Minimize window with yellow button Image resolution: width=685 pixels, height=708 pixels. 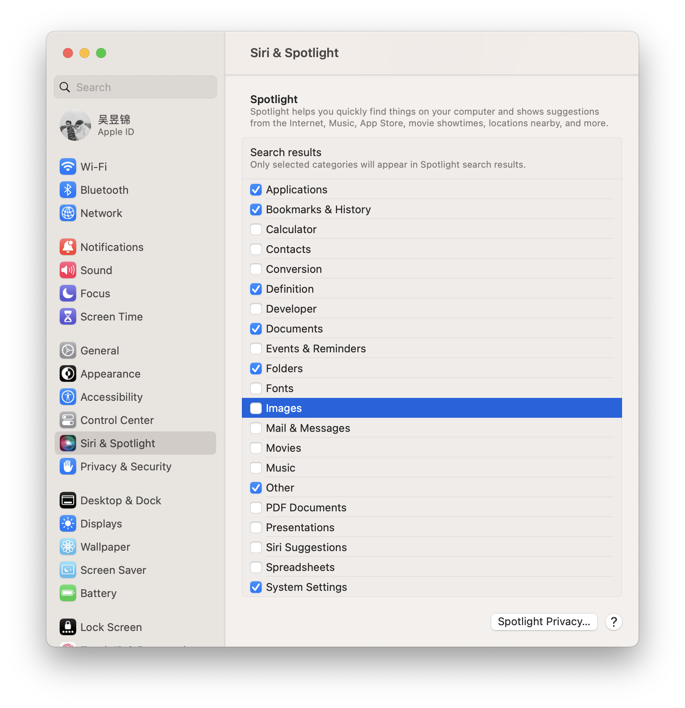tap(84, 53)
